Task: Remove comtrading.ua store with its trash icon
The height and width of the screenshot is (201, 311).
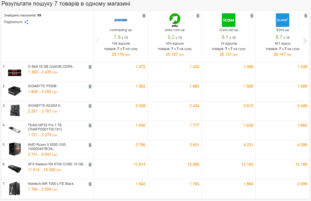Action: (144, 16)
